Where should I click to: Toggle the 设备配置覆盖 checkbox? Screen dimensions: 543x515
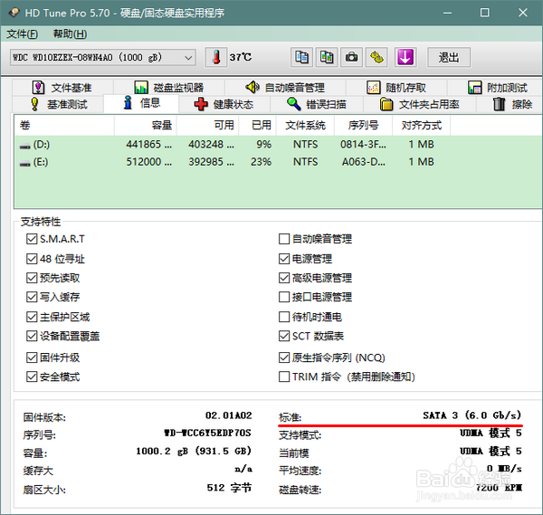point(32,336)
